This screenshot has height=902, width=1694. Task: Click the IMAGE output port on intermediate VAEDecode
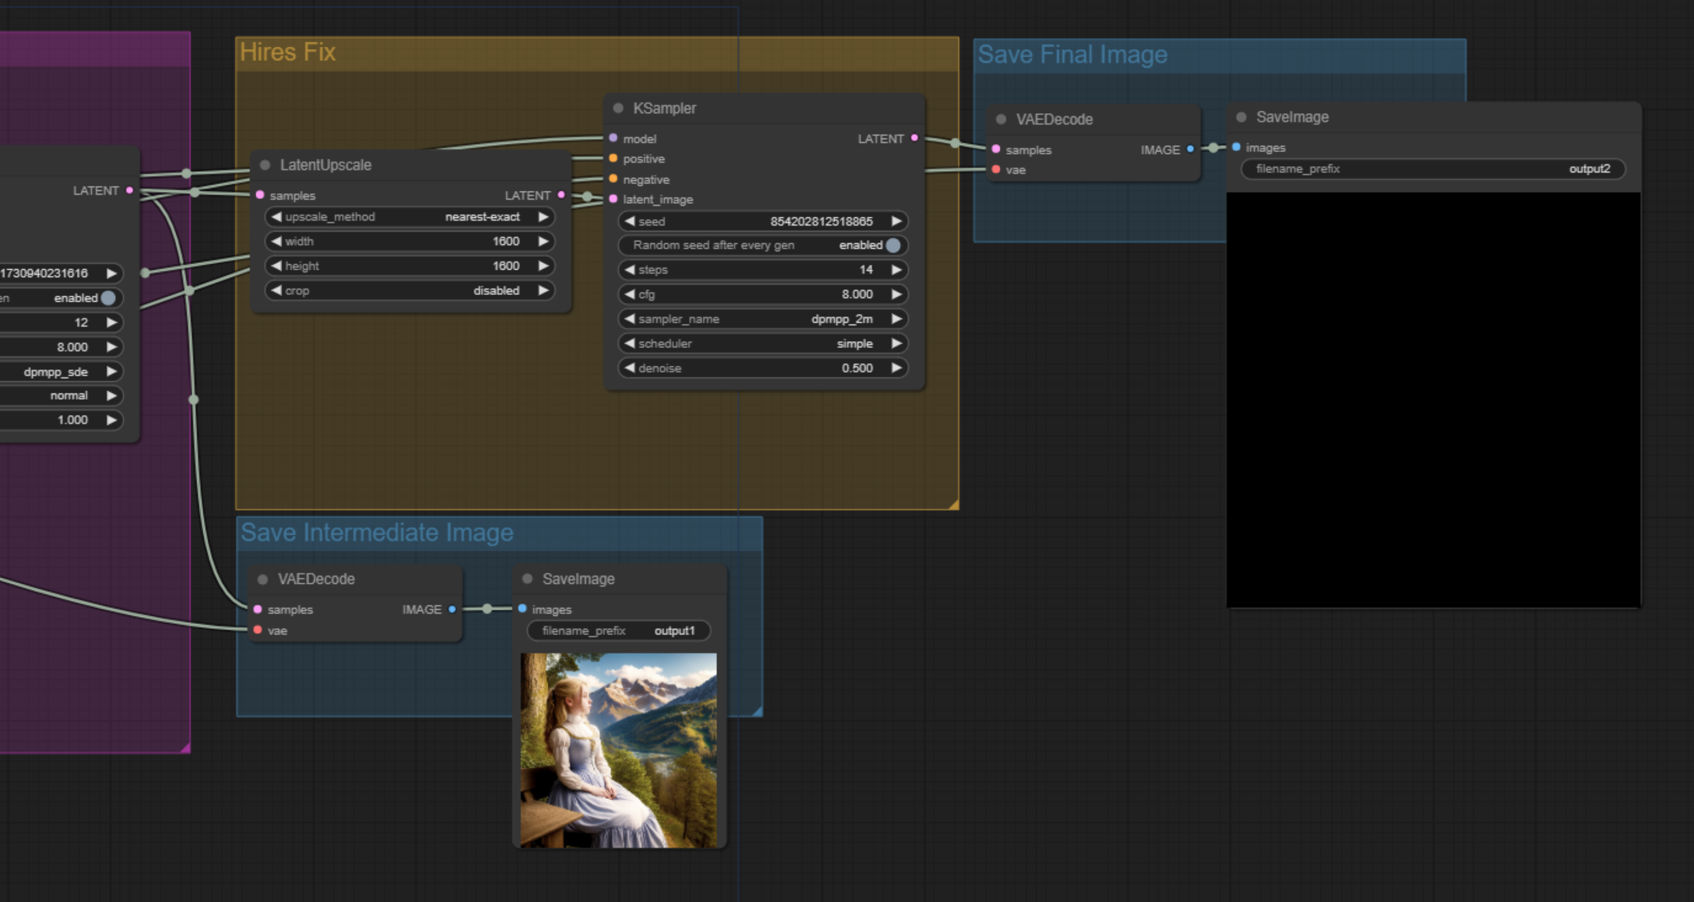pyautogui.click(x=452, y=609)
